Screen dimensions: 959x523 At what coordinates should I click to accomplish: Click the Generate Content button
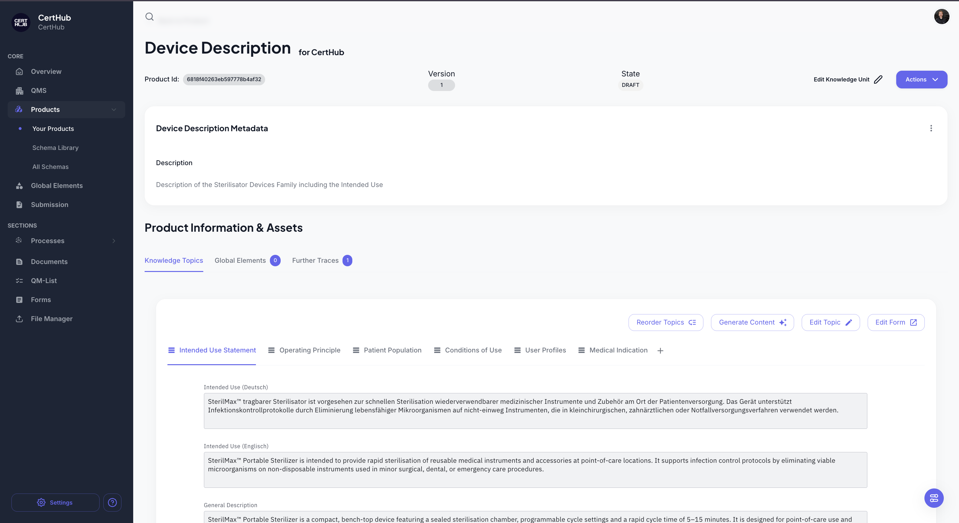[752, 322]
